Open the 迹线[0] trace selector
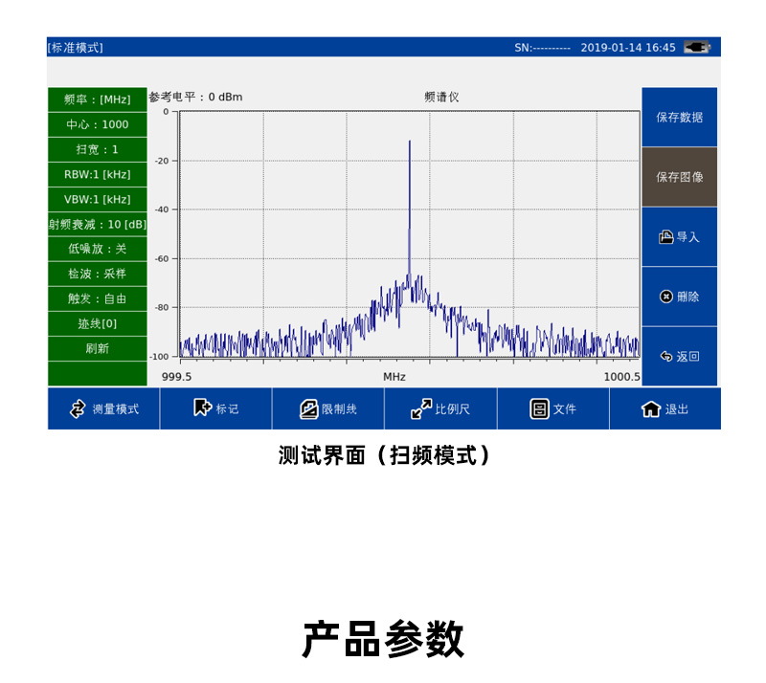This screenshot has height=683, width=766. (x=98, y=323)
